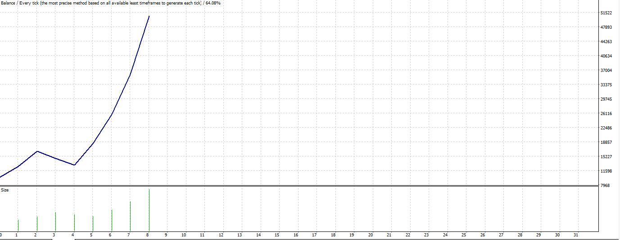Screen dimensions: 620x240
Task: Click the Size bar at trade 6
Action: (x=112, y=220)
